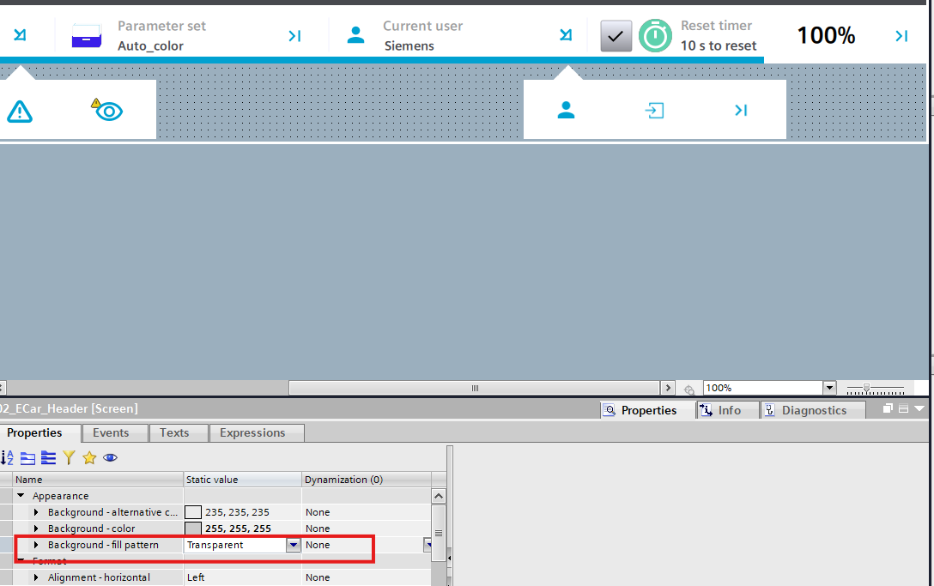Sort properties alphabetically with the A-Z icon
934x586 pixels.
7,457
